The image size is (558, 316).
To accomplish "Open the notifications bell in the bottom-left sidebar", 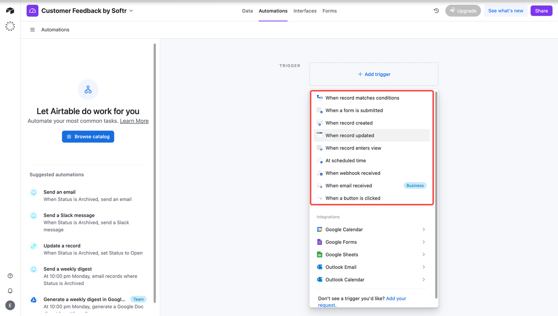I will 10,290.
